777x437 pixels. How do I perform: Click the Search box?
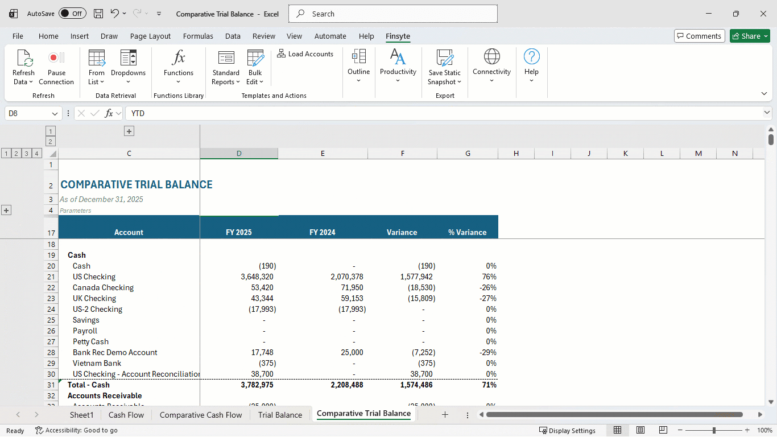tap(393, 14)
